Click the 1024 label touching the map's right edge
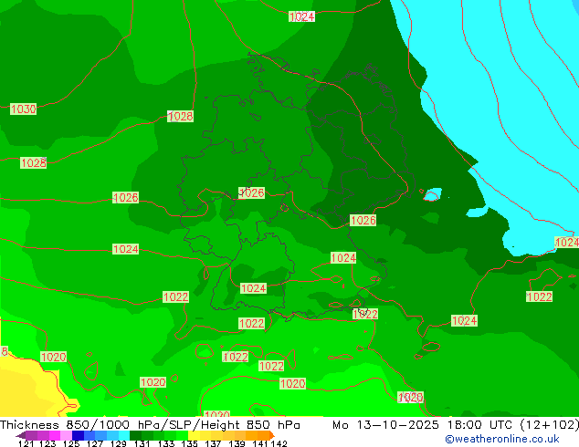This screenshot has width=579, height=447. tap(567, 243)
